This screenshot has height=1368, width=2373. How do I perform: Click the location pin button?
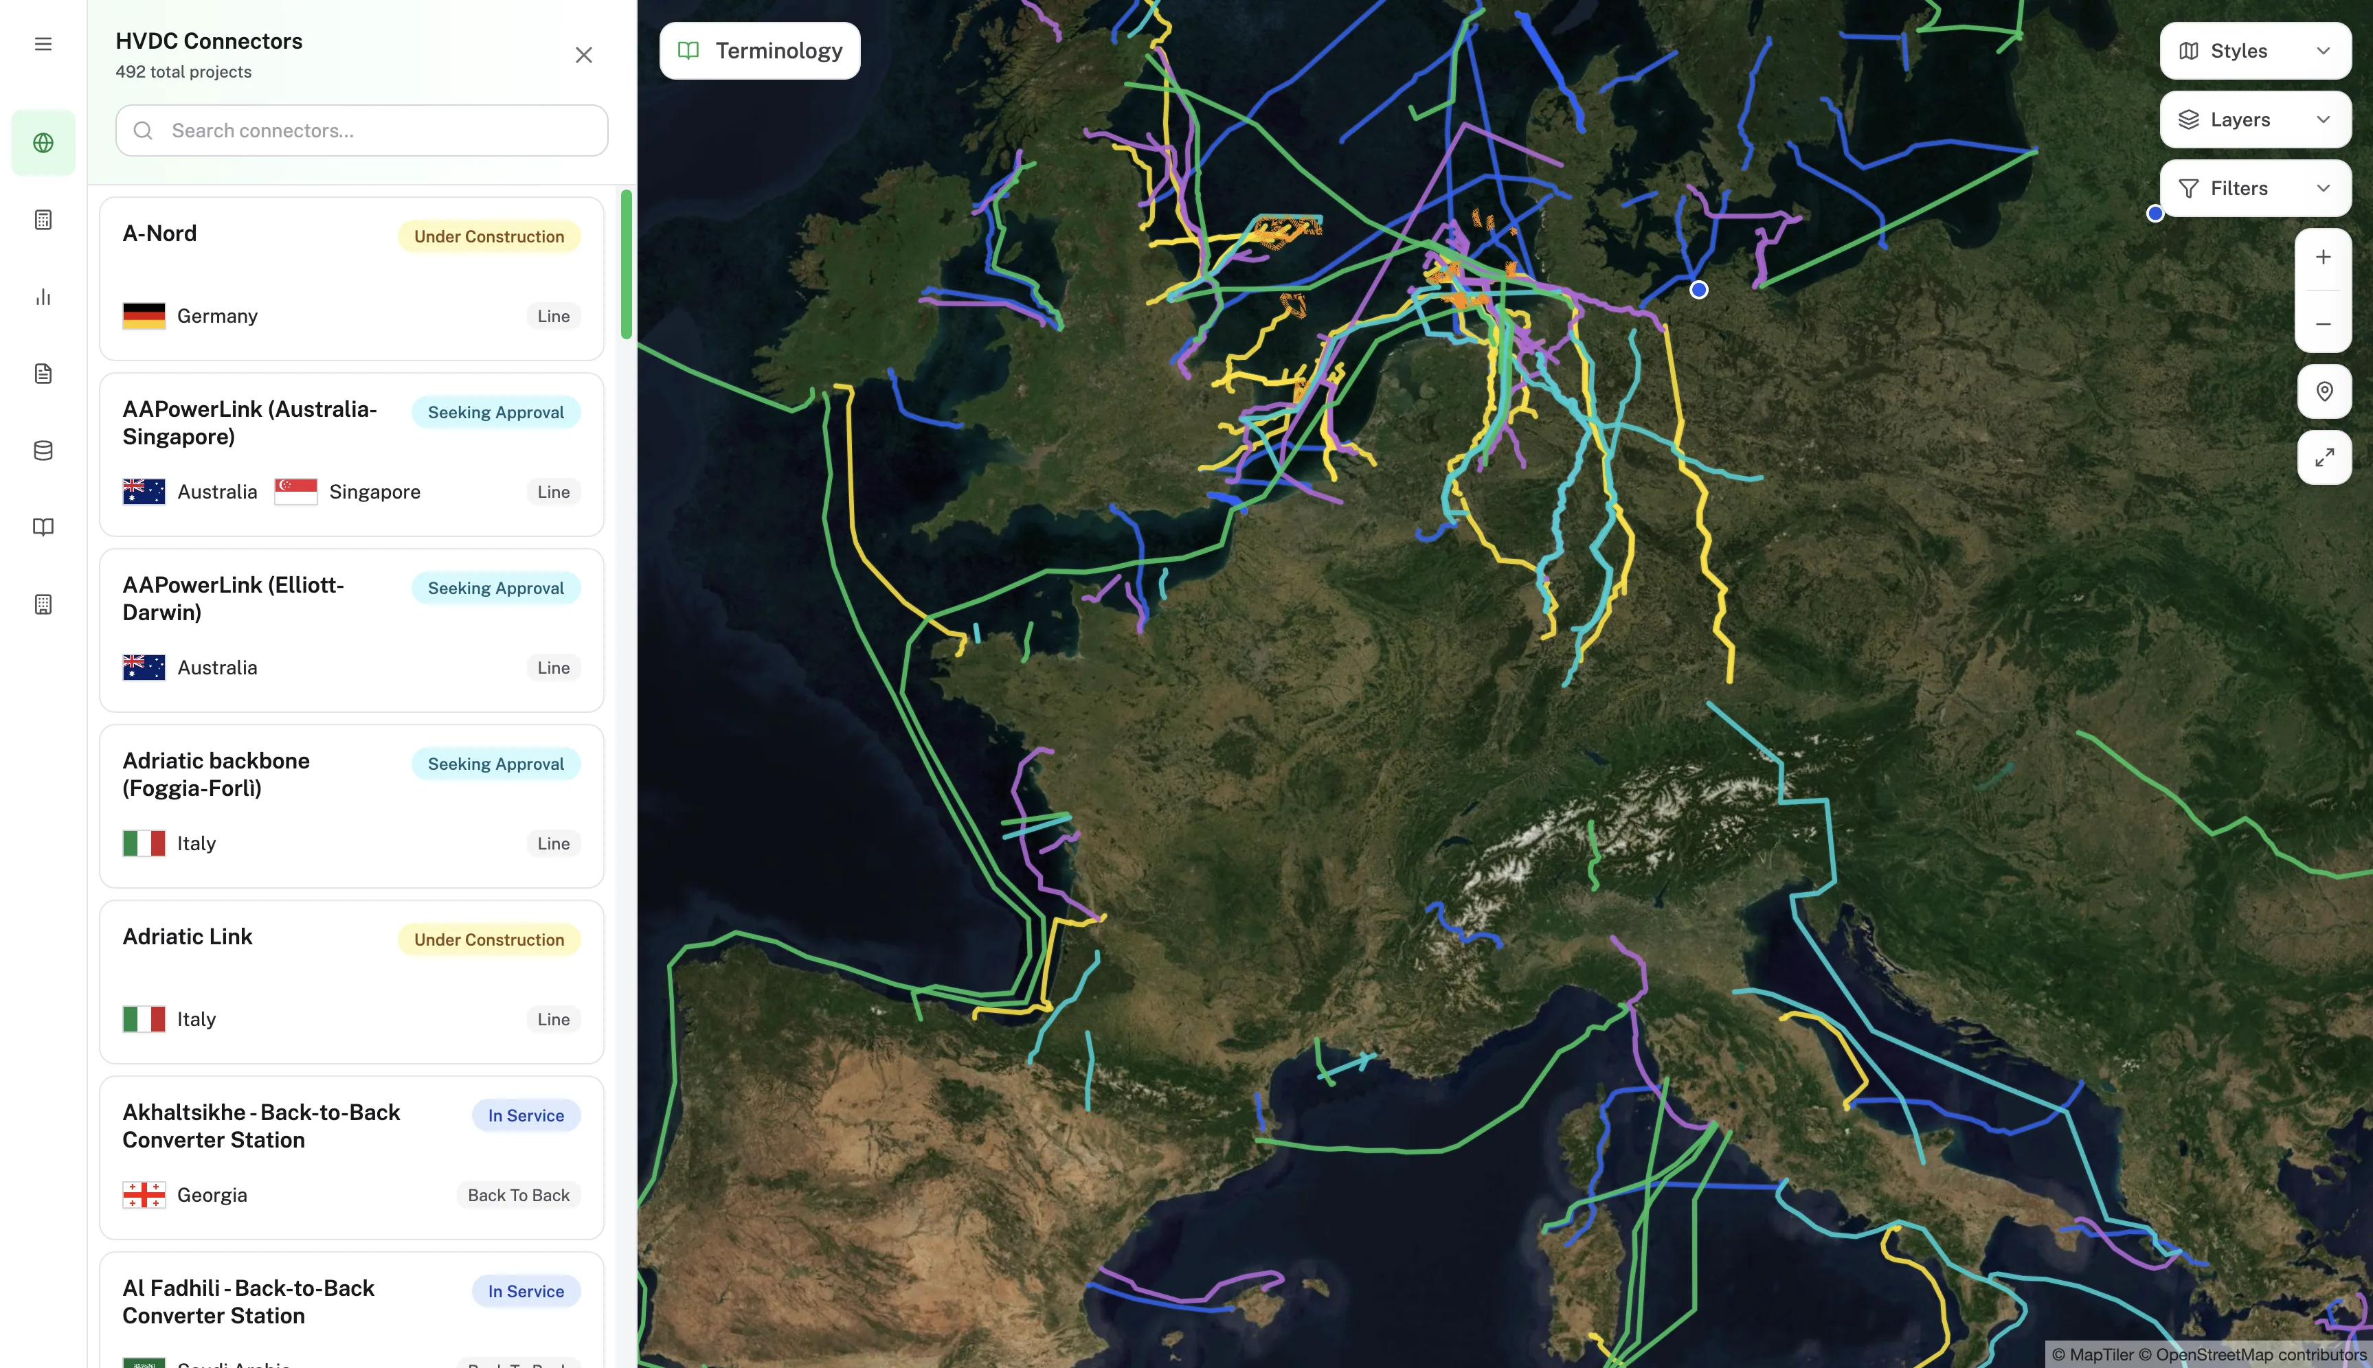click(x=2324, y=391)
